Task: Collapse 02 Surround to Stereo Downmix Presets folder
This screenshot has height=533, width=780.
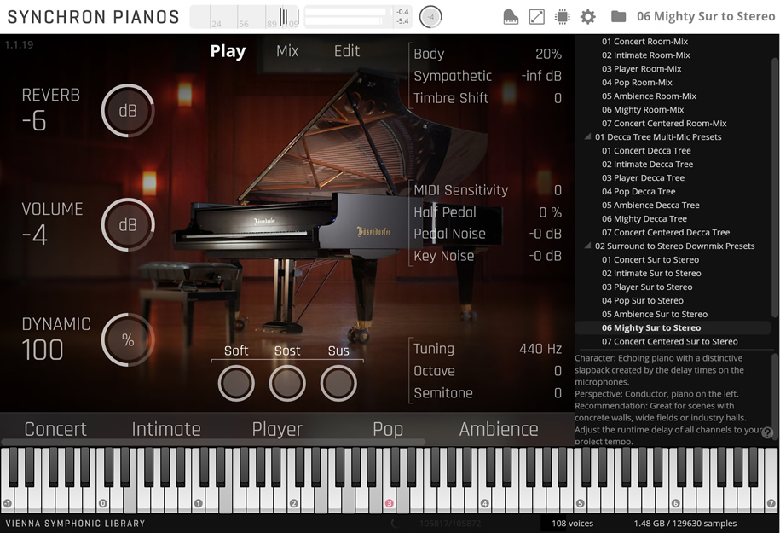Action: click(587, 246)
